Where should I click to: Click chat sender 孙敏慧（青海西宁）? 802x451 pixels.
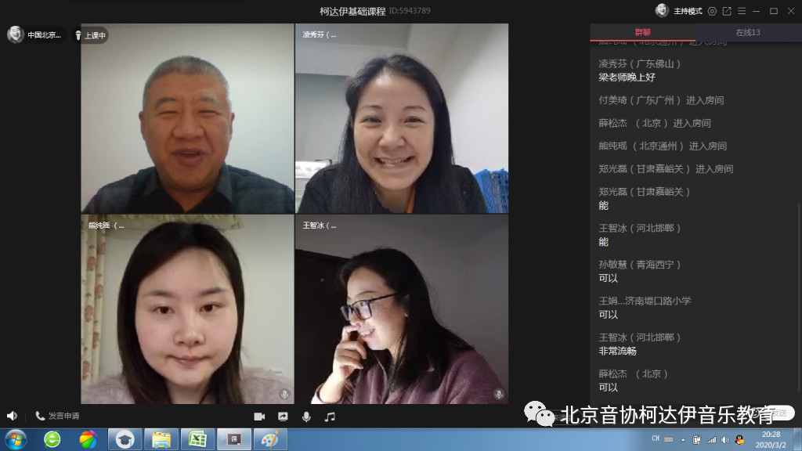(639, 265)
